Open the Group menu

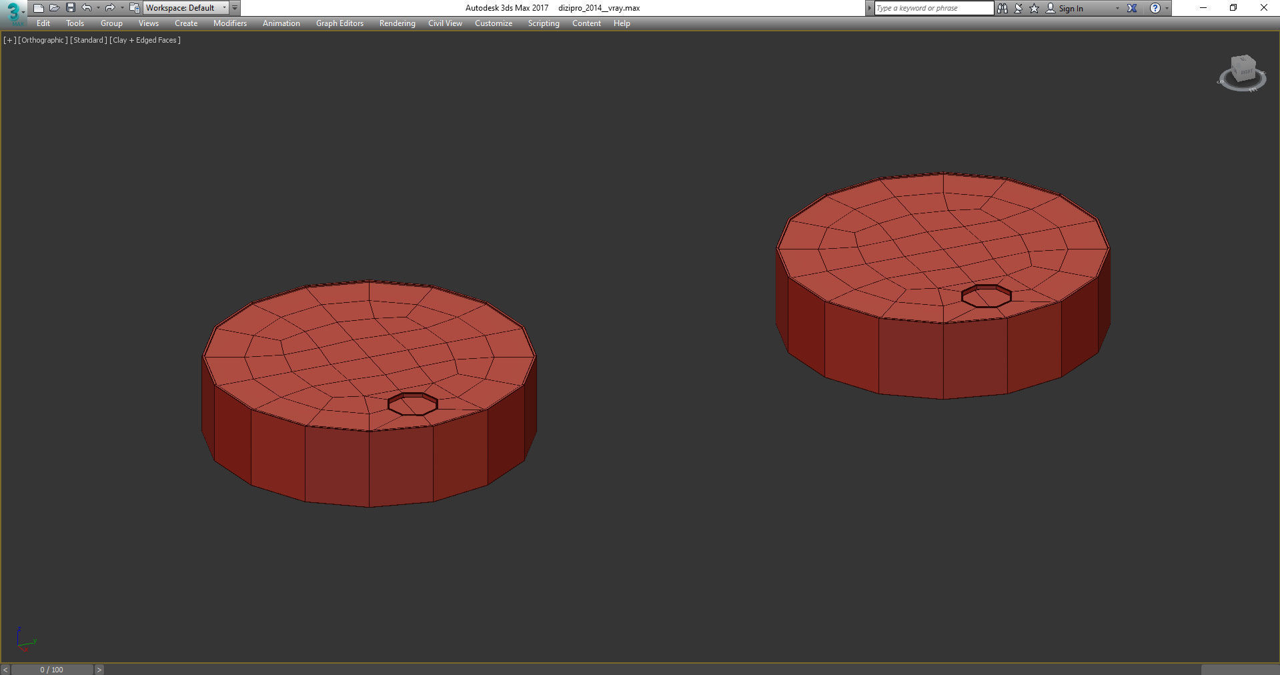pos(111,23)
